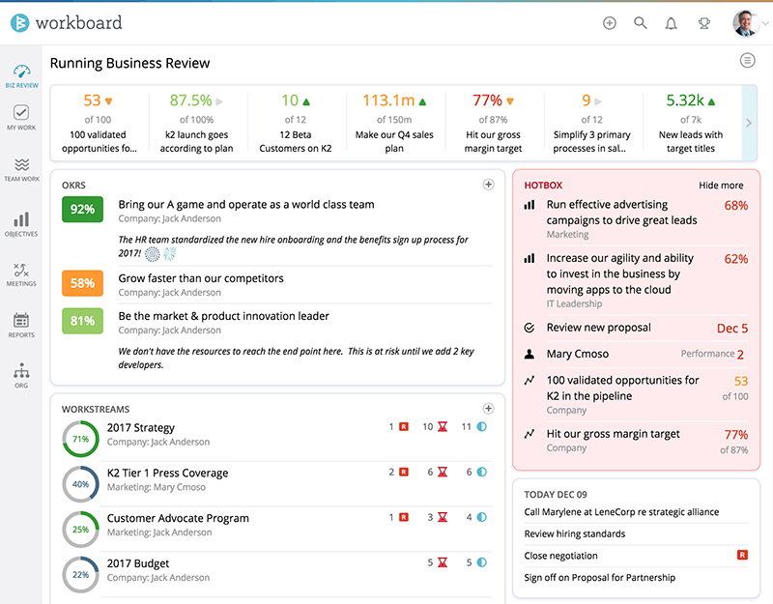Open Simplify 3 primary processes card
The image size is (773, 604).
[591, 124]
